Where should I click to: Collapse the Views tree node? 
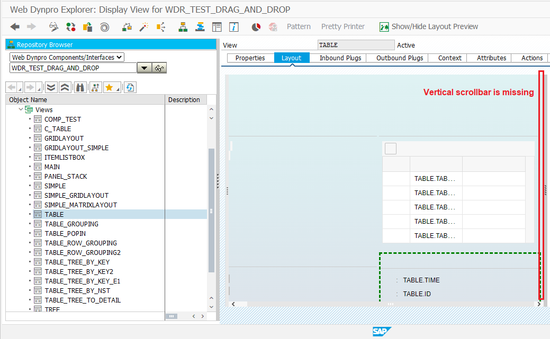pyautogui.click(x=21, y=109)
